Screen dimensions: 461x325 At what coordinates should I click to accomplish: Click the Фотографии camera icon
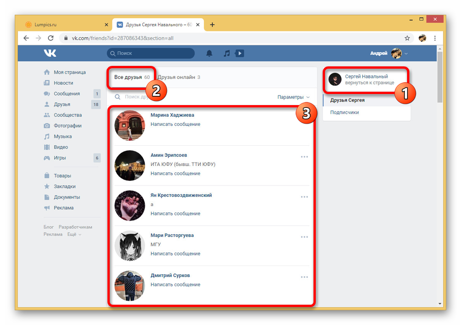[x=47, y=125]
